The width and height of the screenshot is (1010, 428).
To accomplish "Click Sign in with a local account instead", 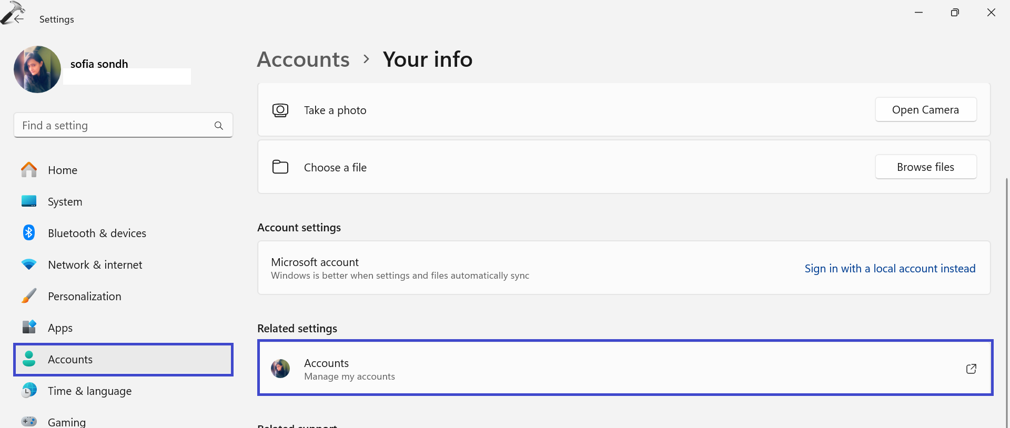I will coord(890,269).
